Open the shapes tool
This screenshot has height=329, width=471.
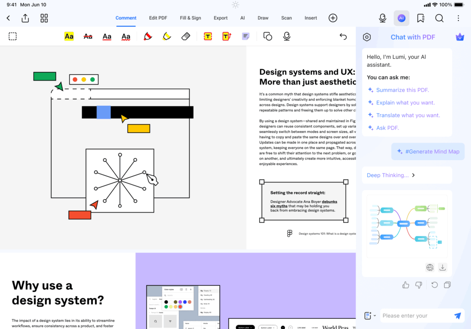(x=268, y=36)
